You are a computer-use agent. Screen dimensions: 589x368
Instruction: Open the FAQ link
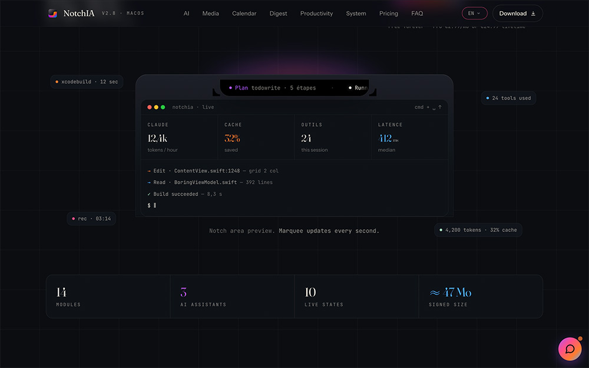tap(417, 14)
